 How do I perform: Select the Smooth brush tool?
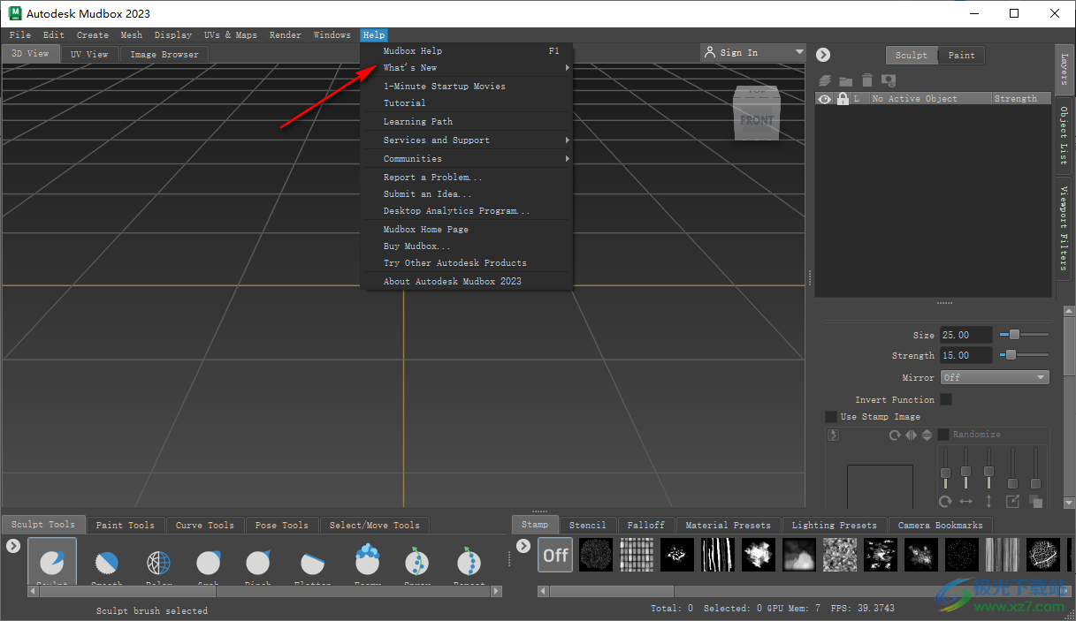pyautogui.click(x=107, y=562)
